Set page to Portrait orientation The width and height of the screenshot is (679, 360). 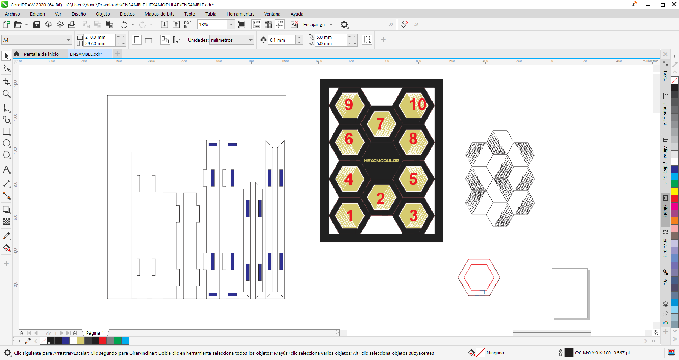[137, 40]
